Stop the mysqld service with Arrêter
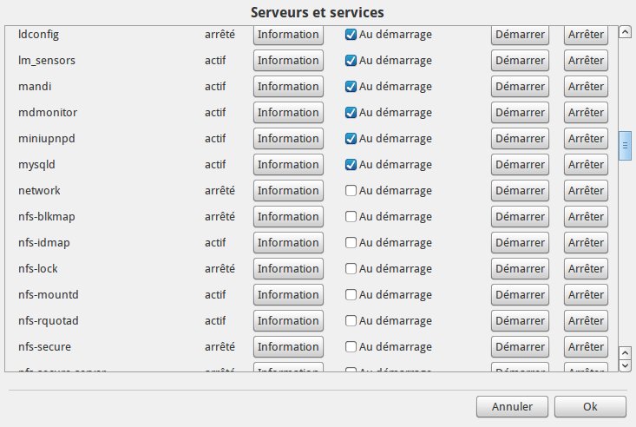Viewport: 636px width, 427px height. pyautogui.click(x=586, y=165)
